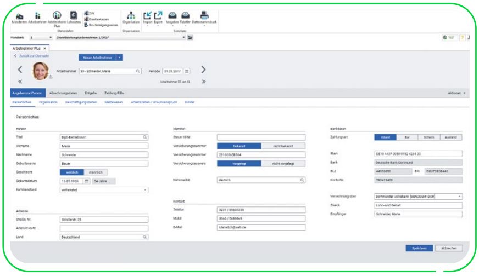Set Geschlecht to männlich
The width and height of the screenshot is (479, 276).
(96, 172)
